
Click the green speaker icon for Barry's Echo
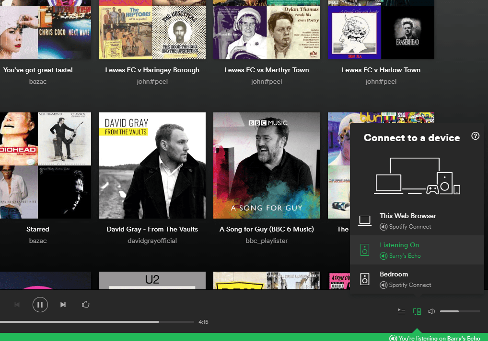[x=365, y=250]
